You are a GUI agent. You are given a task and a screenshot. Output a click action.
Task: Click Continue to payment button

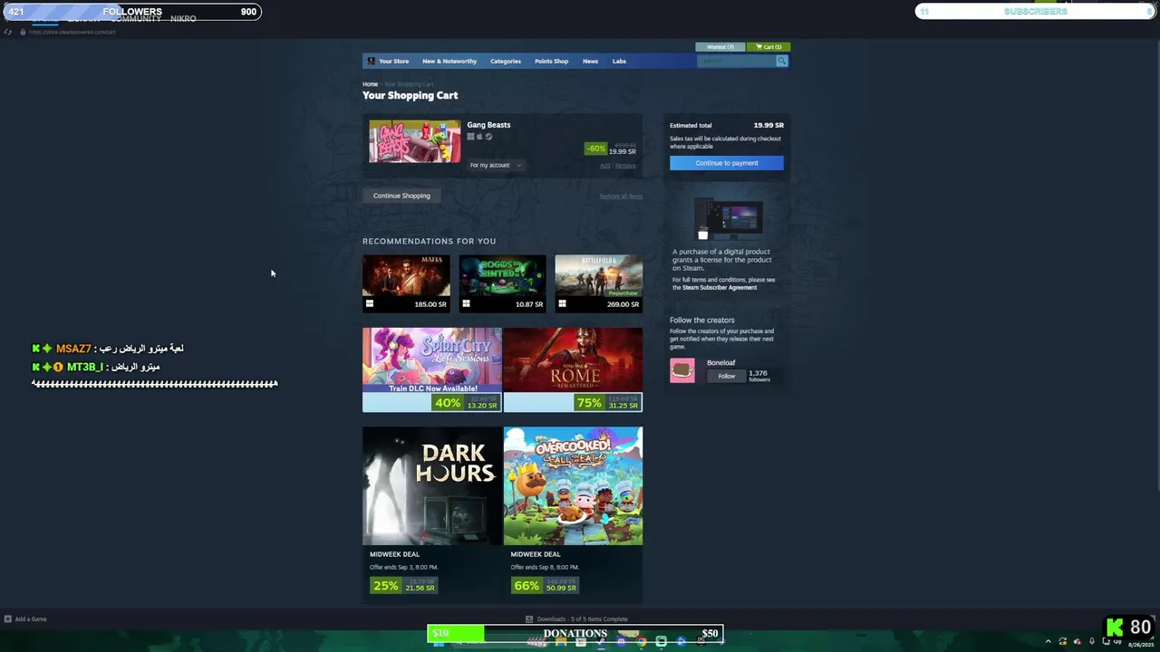(x=727, y=163)
